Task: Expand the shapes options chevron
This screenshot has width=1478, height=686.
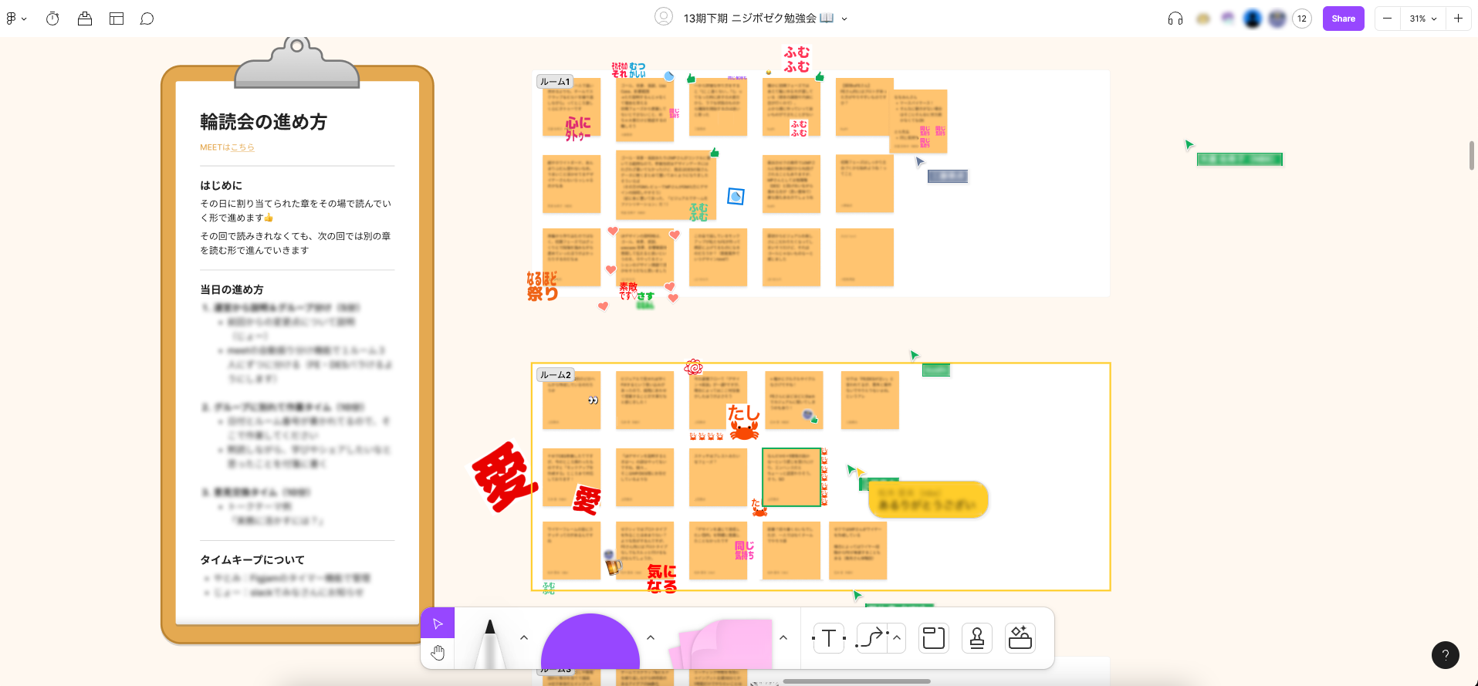Action: tap(651, 637)
